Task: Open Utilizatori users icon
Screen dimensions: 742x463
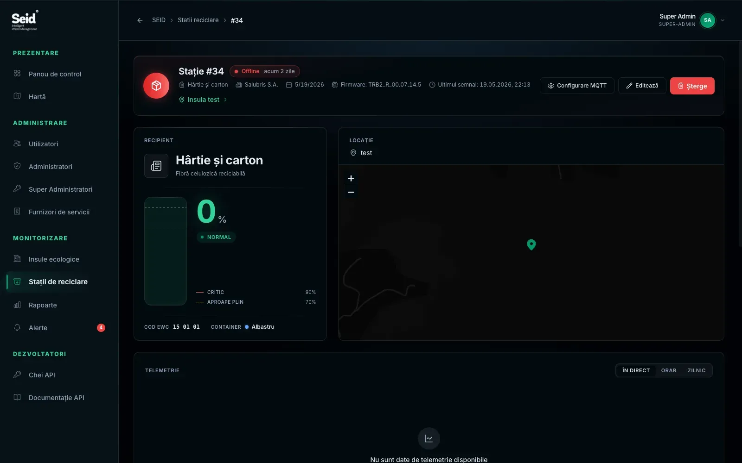Action: (17, 144)
